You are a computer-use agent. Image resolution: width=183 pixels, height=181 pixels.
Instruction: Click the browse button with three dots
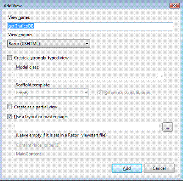coord(167,127)
